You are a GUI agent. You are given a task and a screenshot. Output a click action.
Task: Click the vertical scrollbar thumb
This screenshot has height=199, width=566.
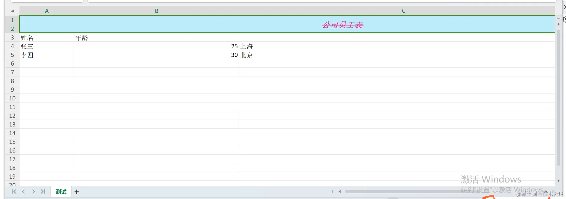pos(559,97)
